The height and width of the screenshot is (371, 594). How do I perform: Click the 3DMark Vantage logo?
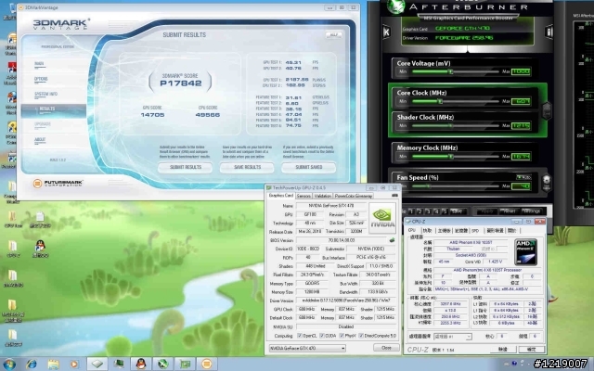pyautogui.click(x=61, y=24)
